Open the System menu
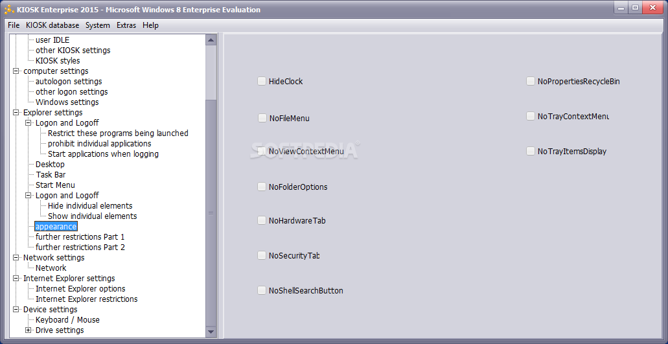The image size is (668, 344). [x=98, y=25]
